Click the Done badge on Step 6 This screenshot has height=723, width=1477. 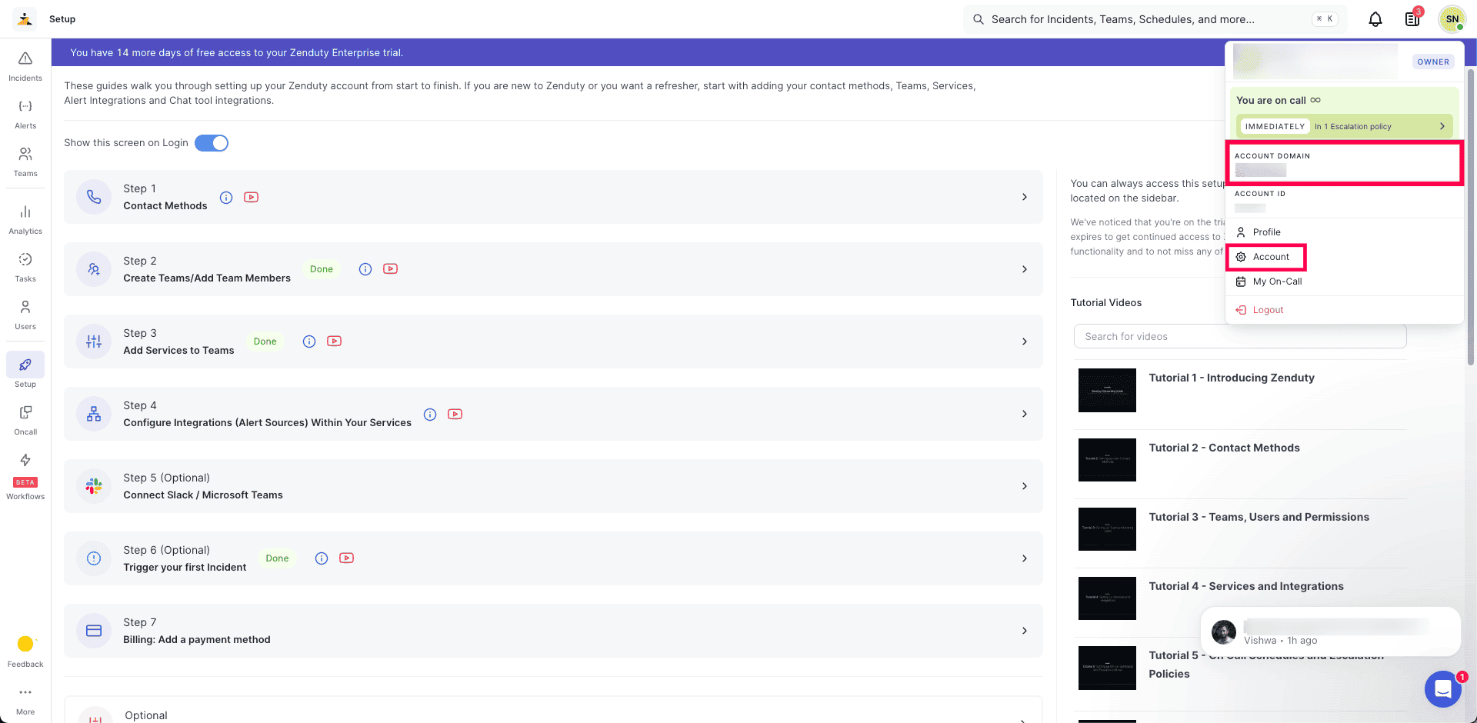pos(277,558)
